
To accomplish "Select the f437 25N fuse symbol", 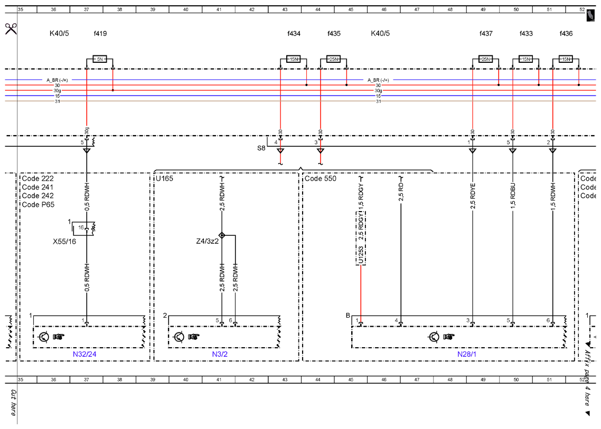I will pos(486,60).
